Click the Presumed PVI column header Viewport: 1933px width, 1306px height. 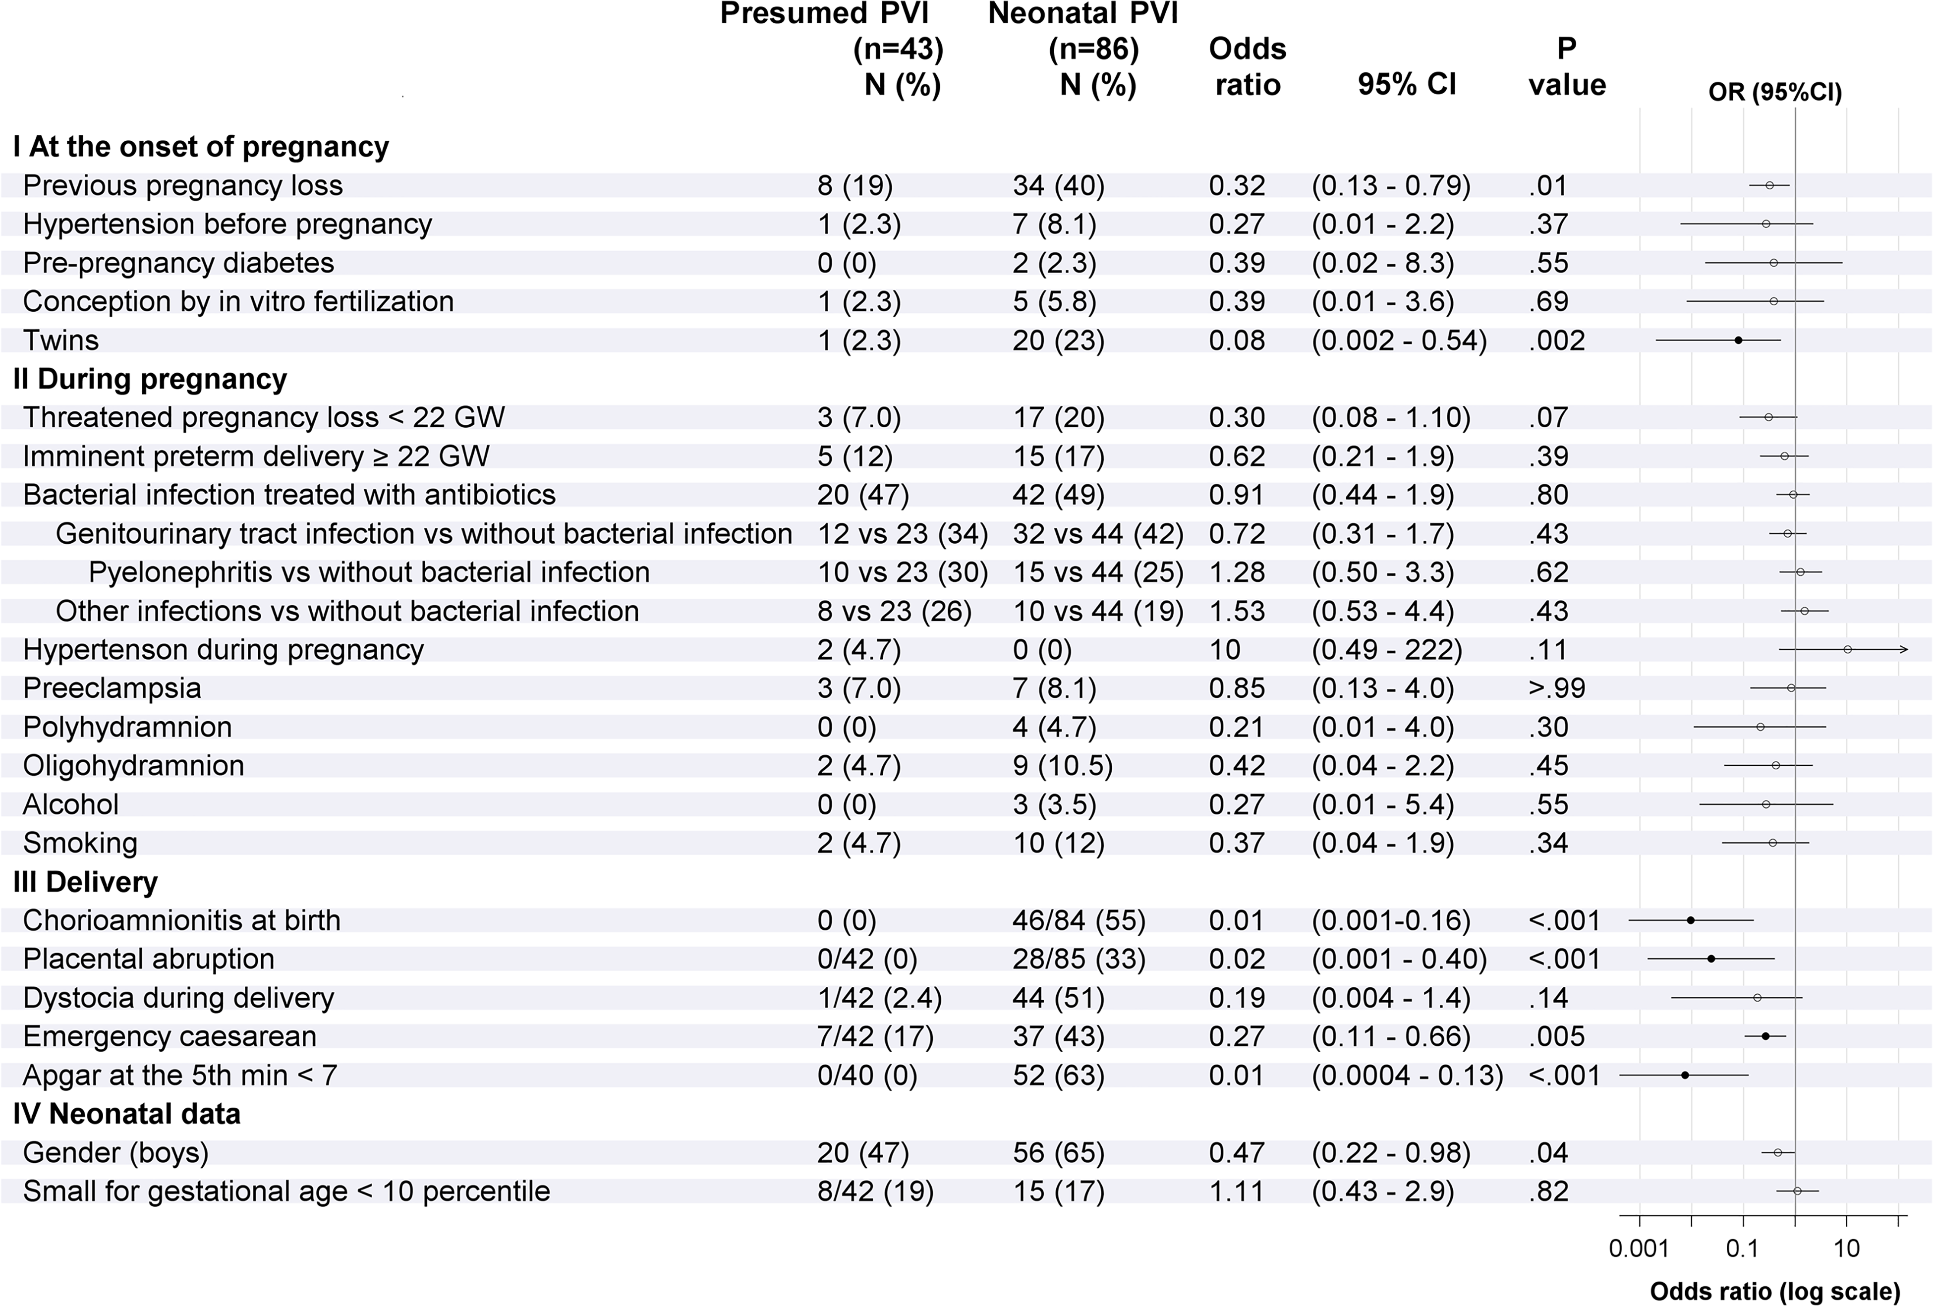pyautogui.click(x=832, y=49)
